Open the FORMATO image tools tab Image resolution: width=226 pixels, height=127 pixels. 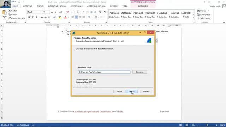coord(143,6)
